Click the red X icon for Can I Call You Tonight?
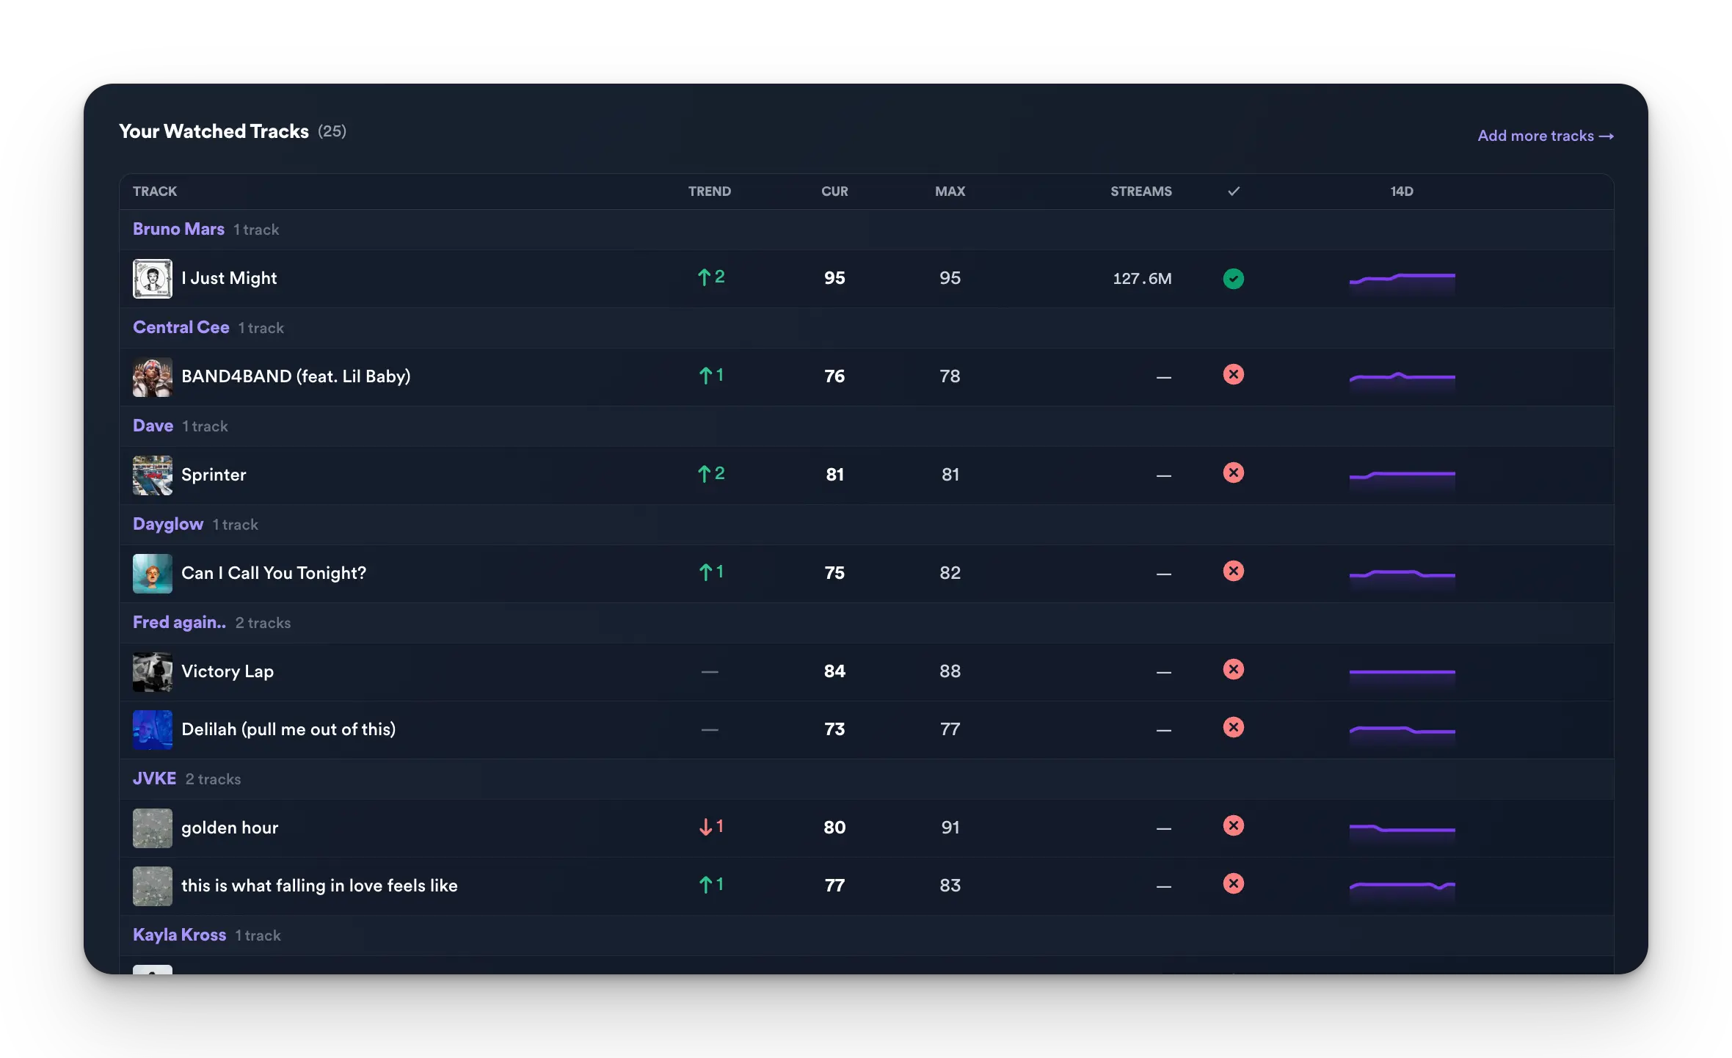Image resolution: width=1732 pixels, height=1058 pixels. click(x=1233, y=571)
